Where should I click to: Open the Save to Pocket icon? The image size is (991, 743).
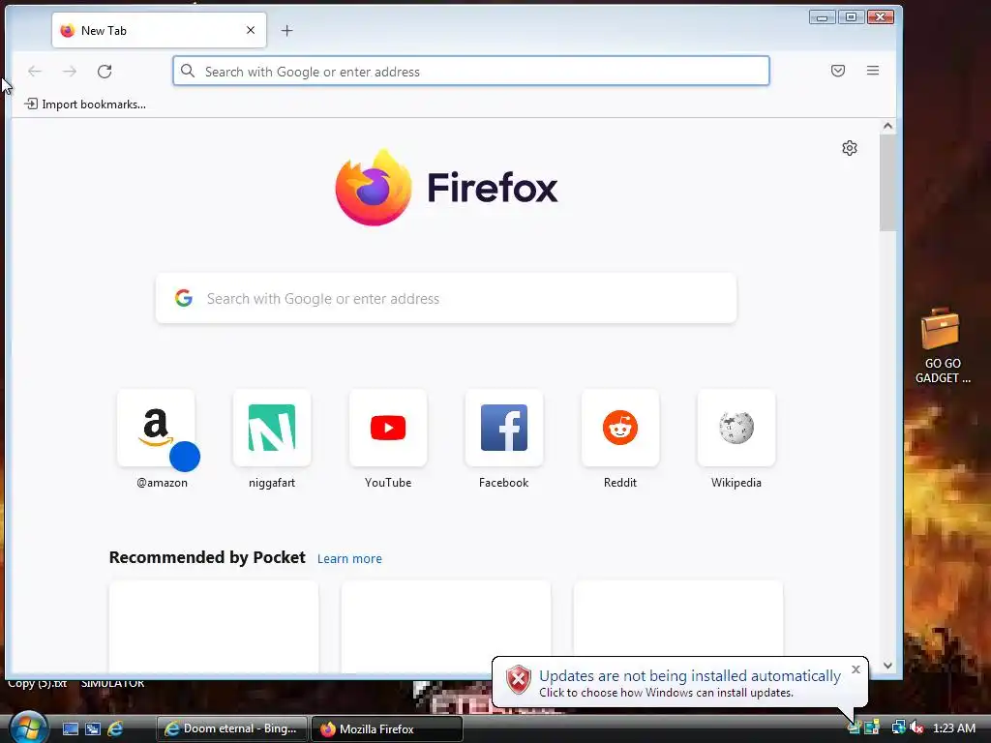pos(838,71)
